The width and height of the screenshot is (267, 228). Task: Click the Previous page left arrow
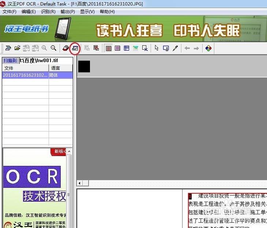(x=187, y=48)
